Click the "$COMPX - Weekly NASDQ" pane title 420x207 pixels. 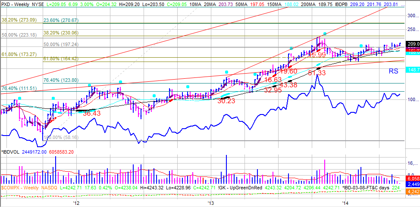(x=28, y=188)
